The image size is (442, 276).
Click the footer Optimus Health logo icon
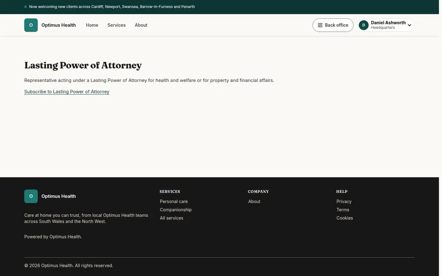[x=31, y=196]
